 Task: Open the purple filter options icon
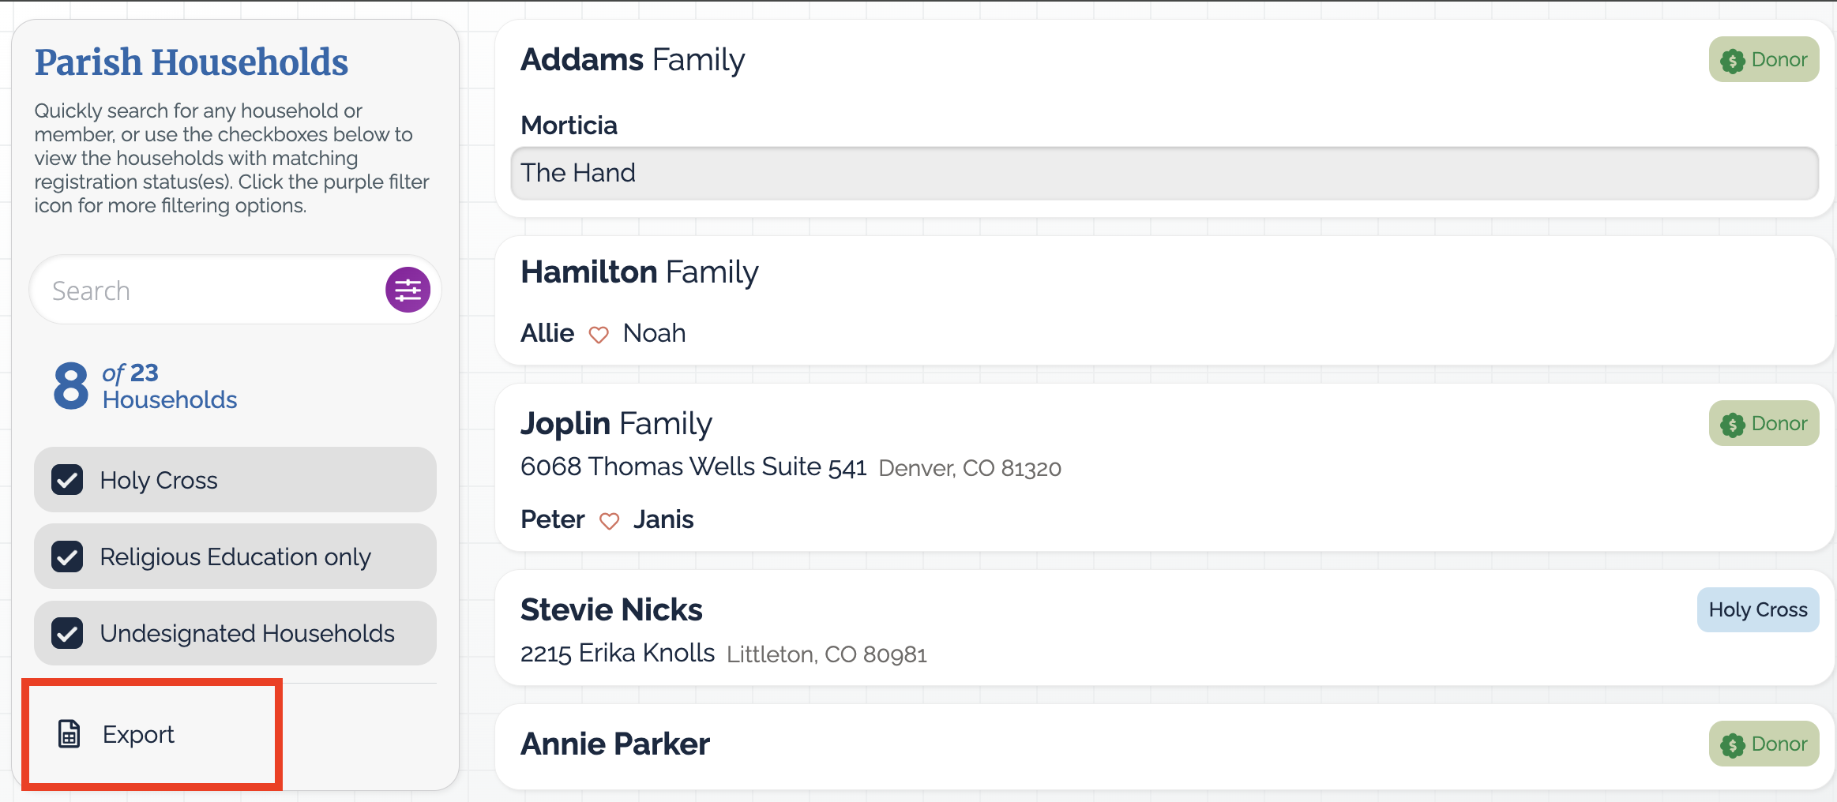(x=408, y=290)
